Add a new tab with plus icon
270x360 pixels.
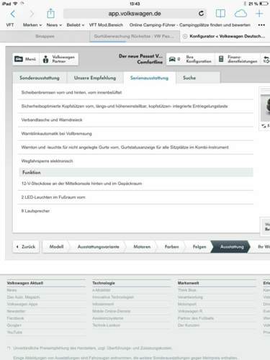pos(259,14)
